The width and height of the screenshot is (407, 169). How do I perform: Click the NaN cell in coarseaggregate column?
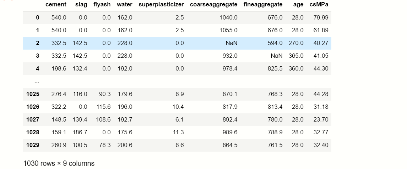tap(232, 43)
